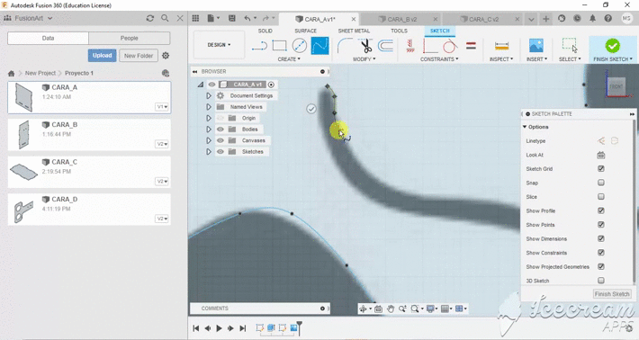
Task: Toggle the data panel grid icon
Action: [195, 18]
